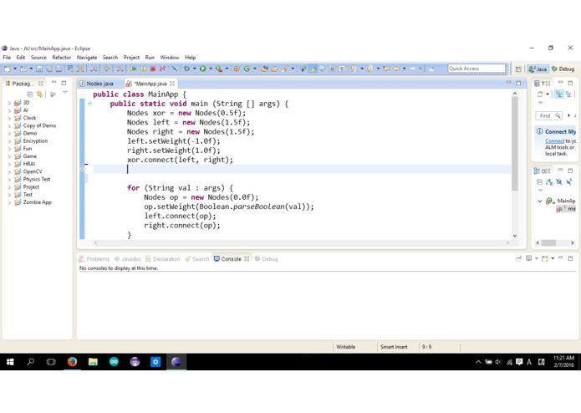The height and width of the screenshot is (413, 581).
Task: Click the Save toolbar icon
Action: coord(39,69)
